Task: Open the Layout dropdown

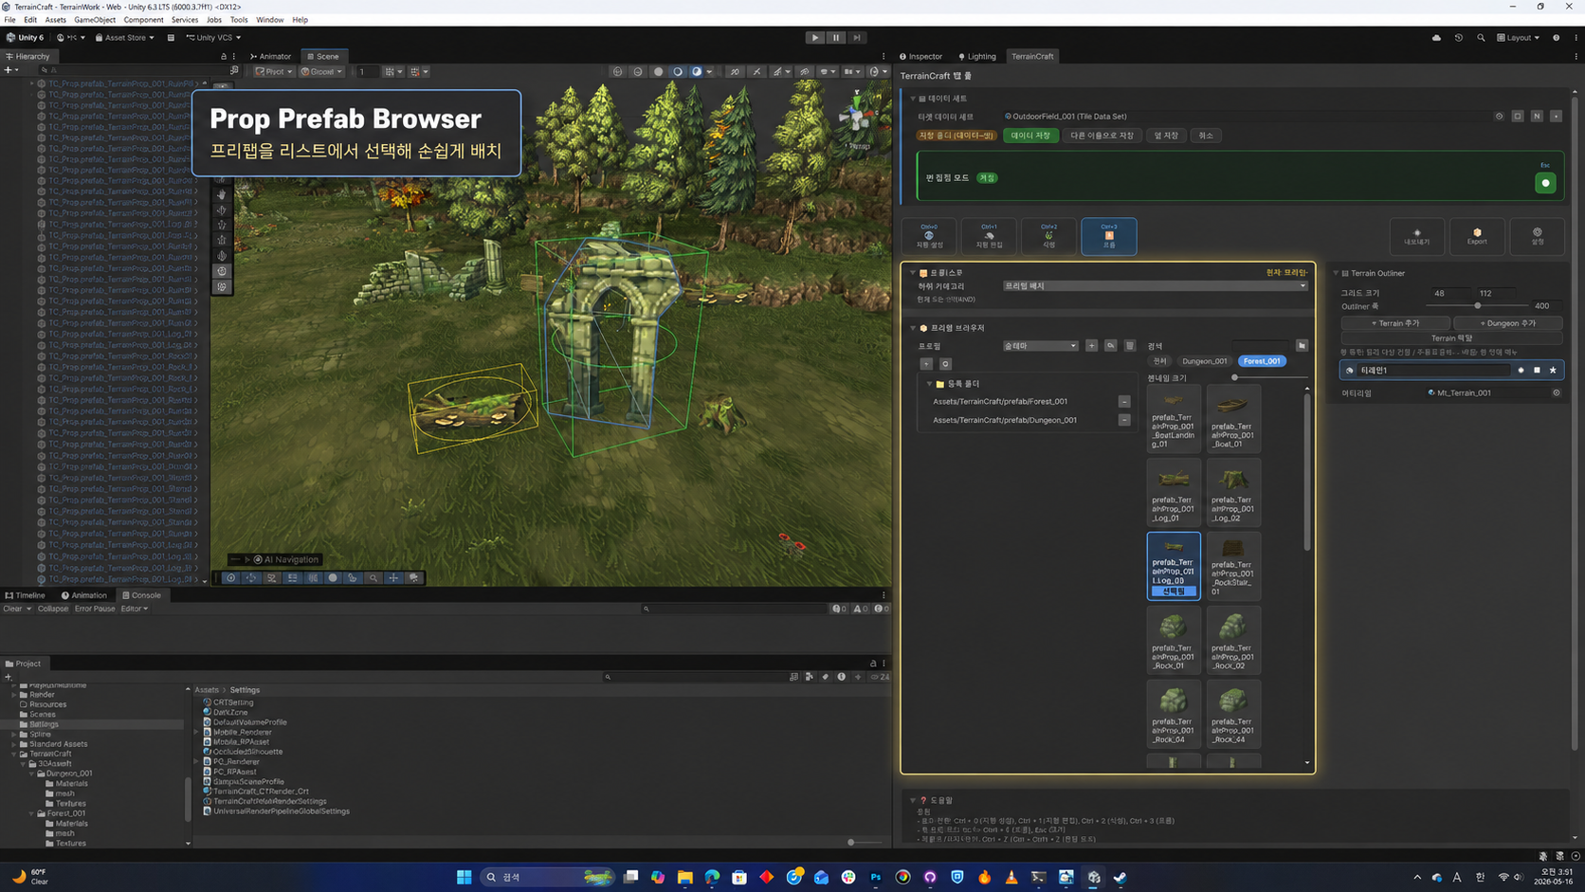Action: coord(1518,38)
